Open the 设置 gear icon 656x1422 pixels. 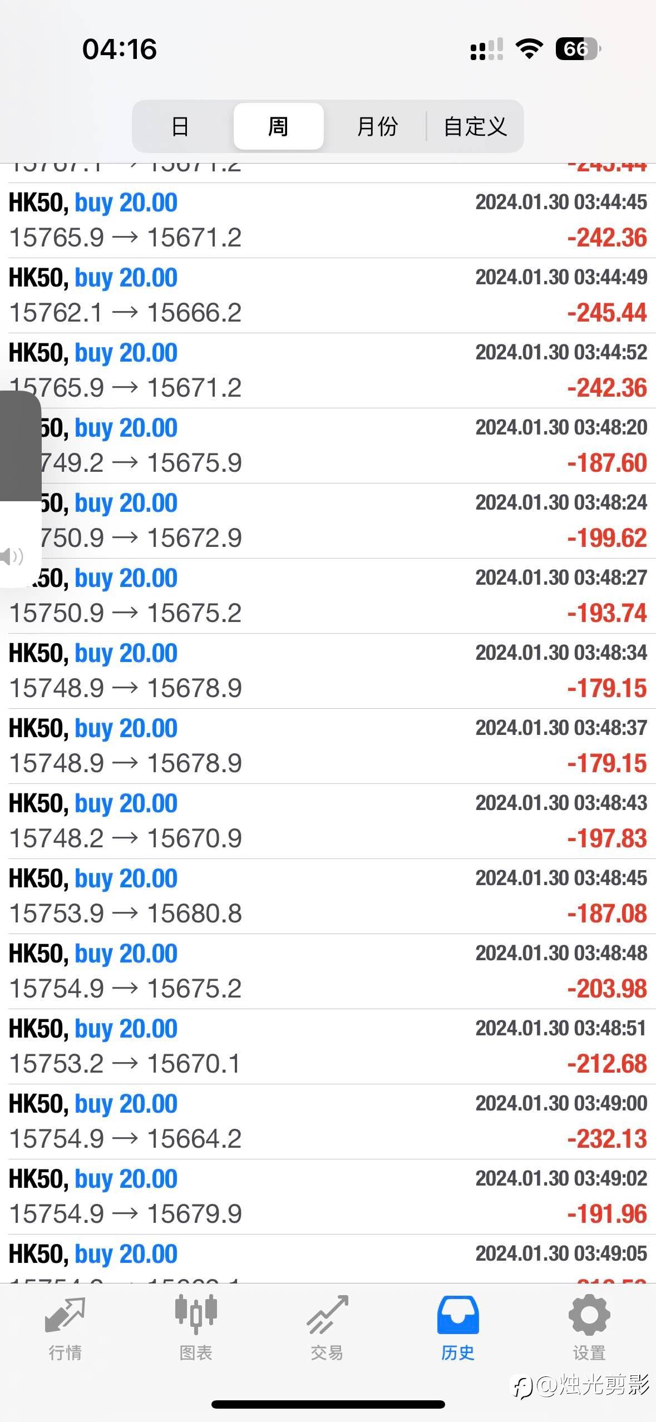(589, 1315)
